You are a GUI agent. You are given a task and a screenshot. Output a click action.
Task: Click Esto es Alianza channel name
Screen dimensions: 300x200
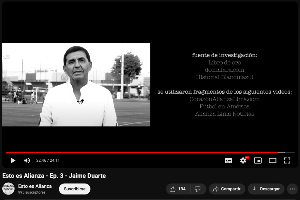pos(35,186)
